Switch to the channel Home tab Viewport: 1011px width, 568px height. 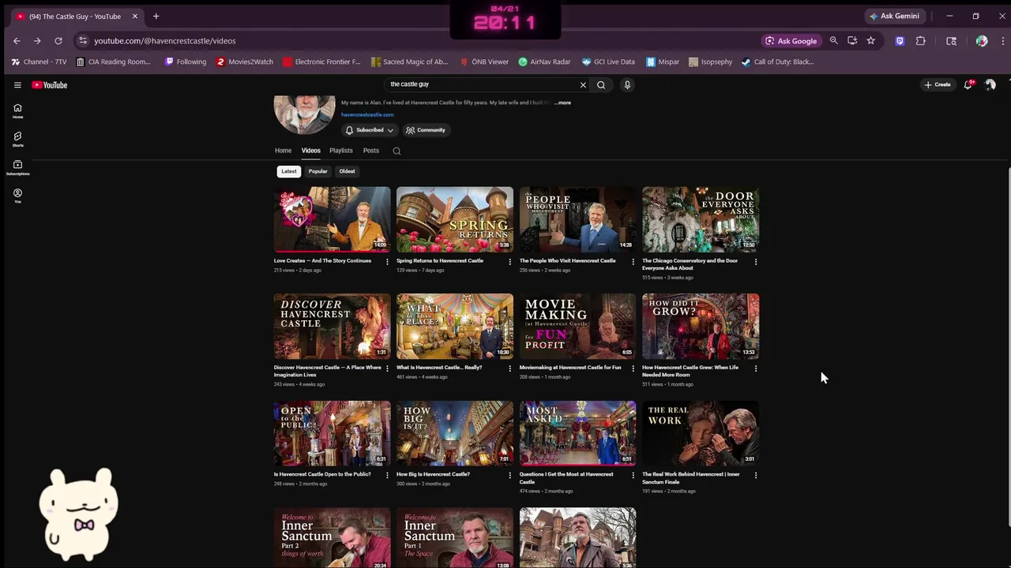click(x=283, y=151)
